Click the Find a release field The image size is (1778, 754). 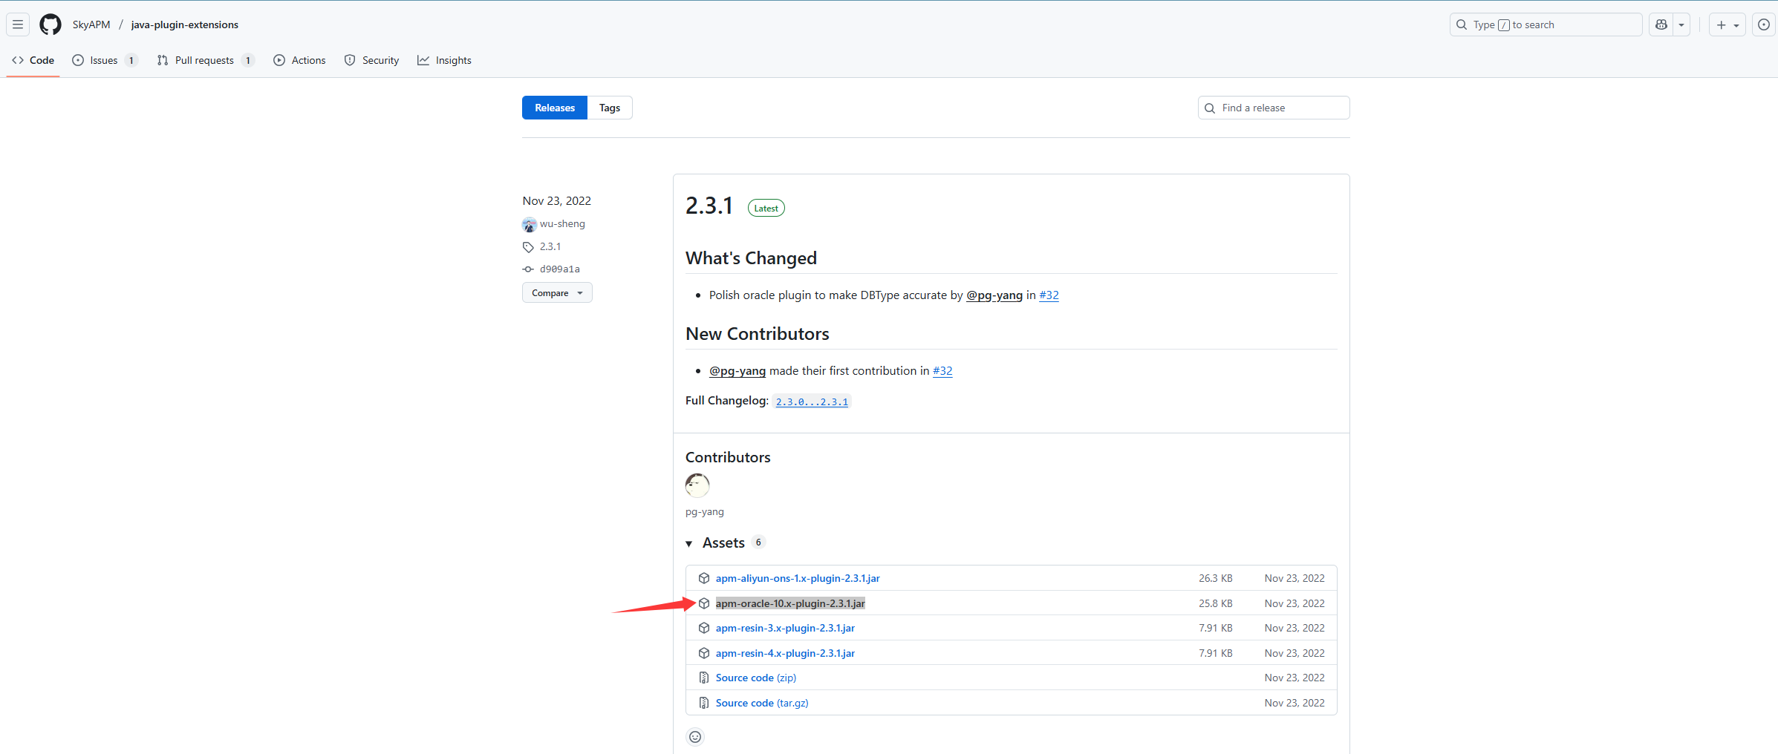click(x=1274, y=108)
